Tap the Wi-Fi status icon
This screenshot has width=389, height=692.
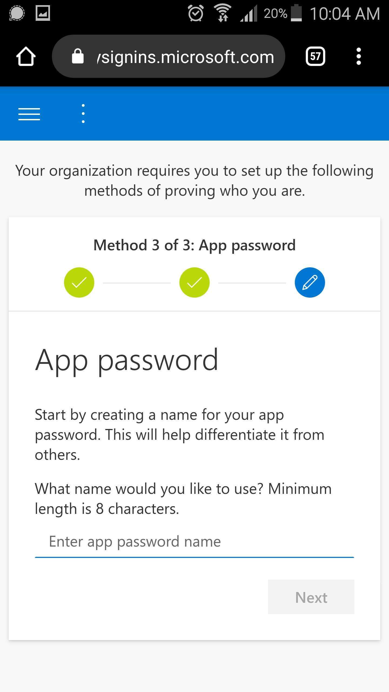223,13
